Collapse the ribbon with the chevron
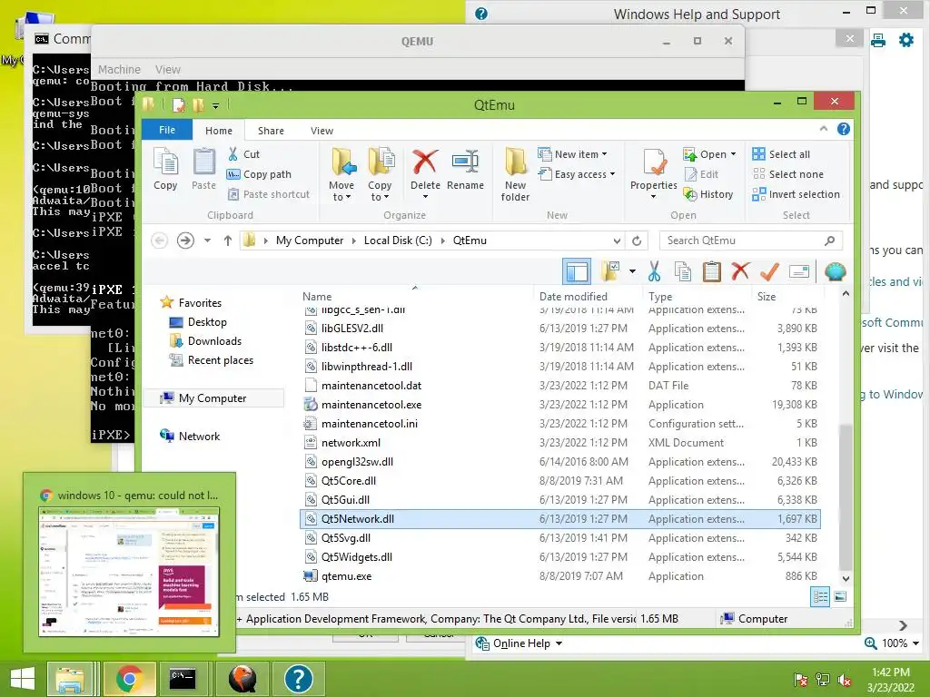This screenshot has height=697, width=930. coord(824,129)
